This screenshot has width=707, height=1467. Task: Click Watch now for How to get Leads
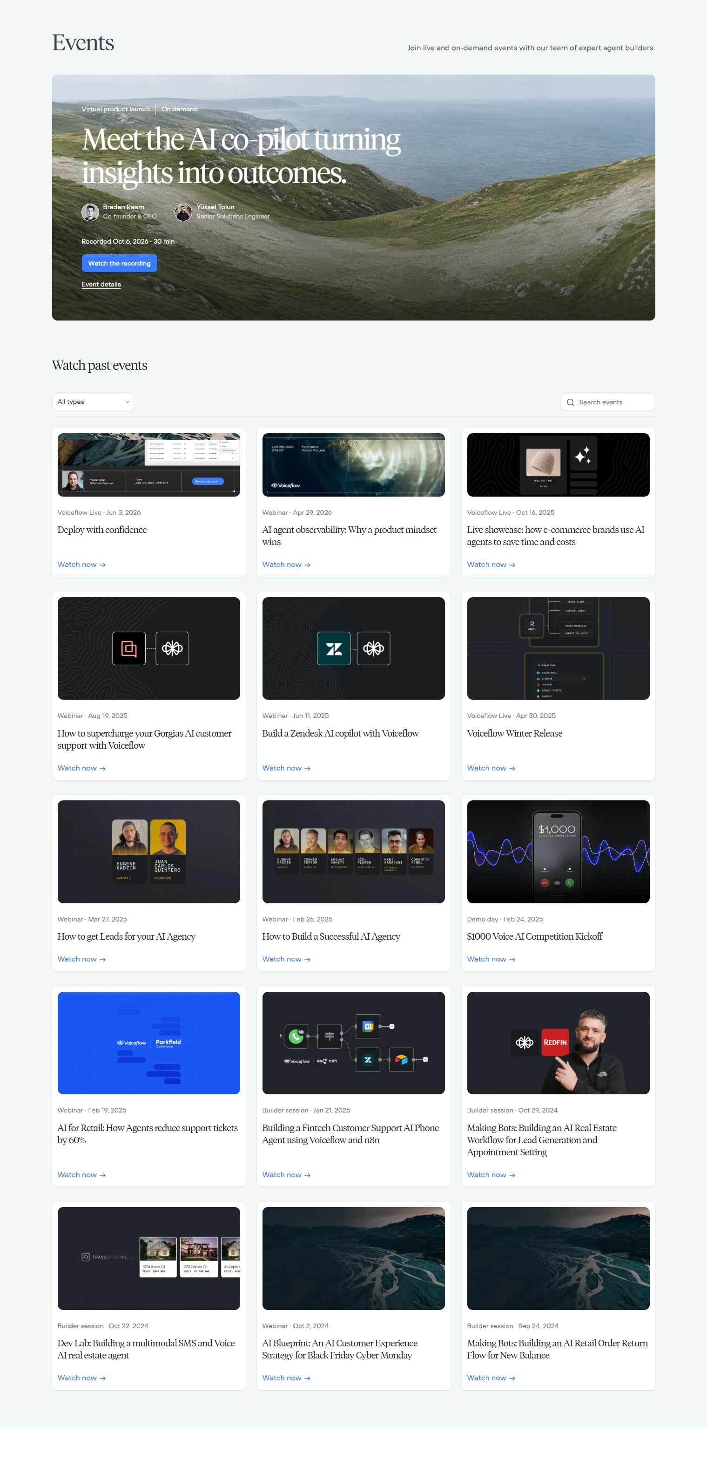tap(81, 959)
